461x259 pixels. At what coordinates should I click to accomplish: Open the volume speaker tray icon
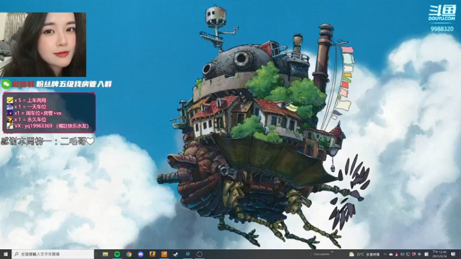pyautogui.click(x=402, y=254)
